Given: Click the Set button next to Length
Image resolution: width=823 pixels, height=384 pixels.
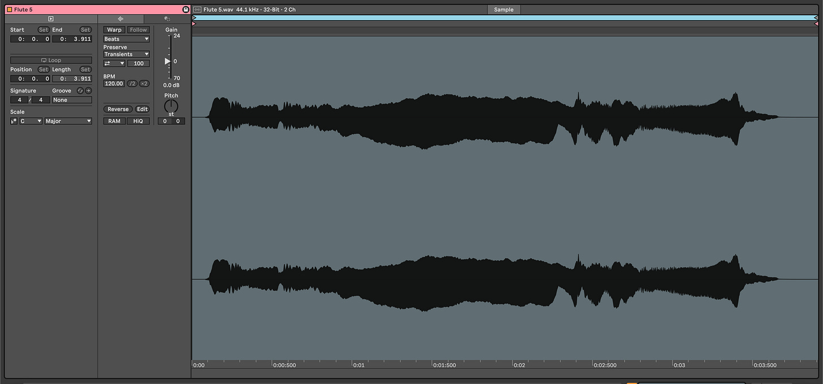Looking at the screenshot, I should tap(85, 69).
